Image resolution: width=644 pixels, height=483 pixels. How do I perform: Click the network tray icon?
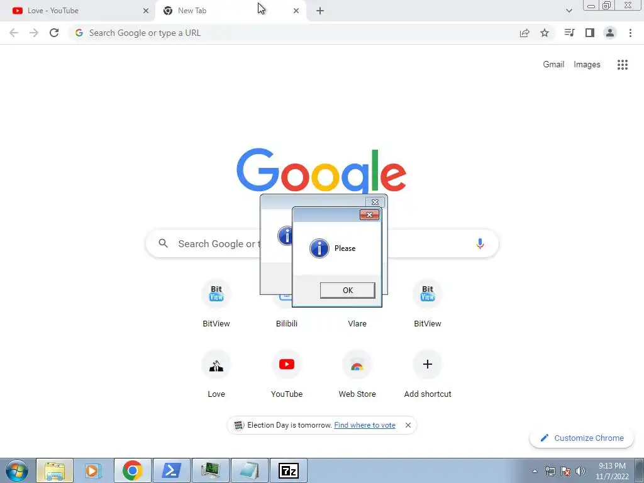(550, 471)
